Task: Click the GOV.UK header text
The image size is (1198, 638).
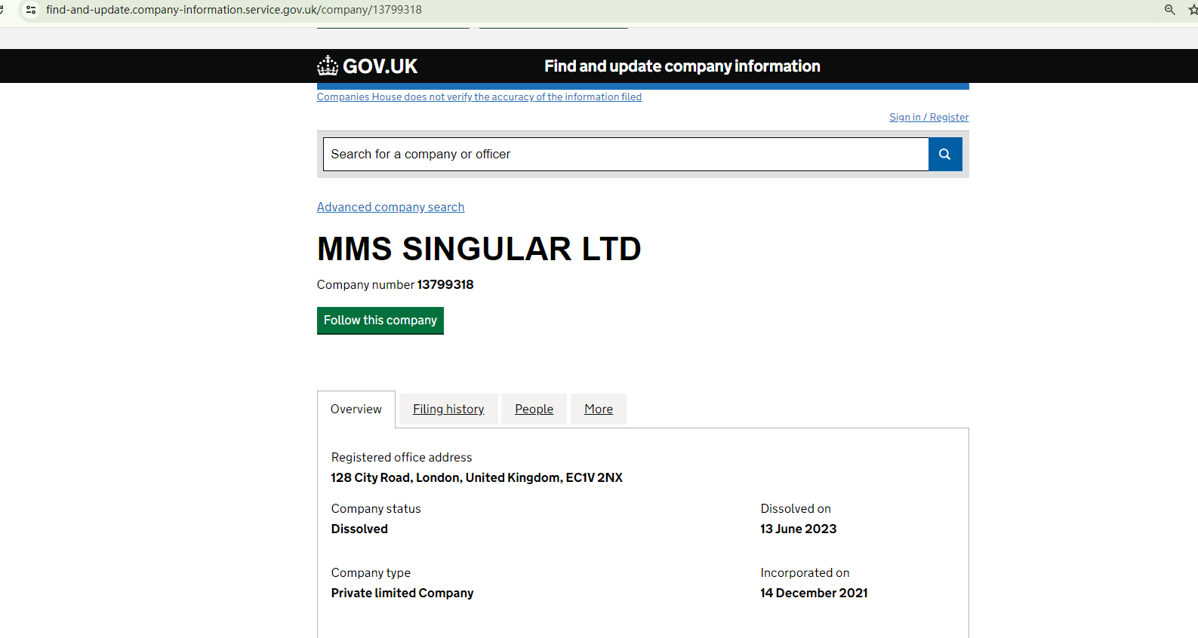Action: coord(380,66)
